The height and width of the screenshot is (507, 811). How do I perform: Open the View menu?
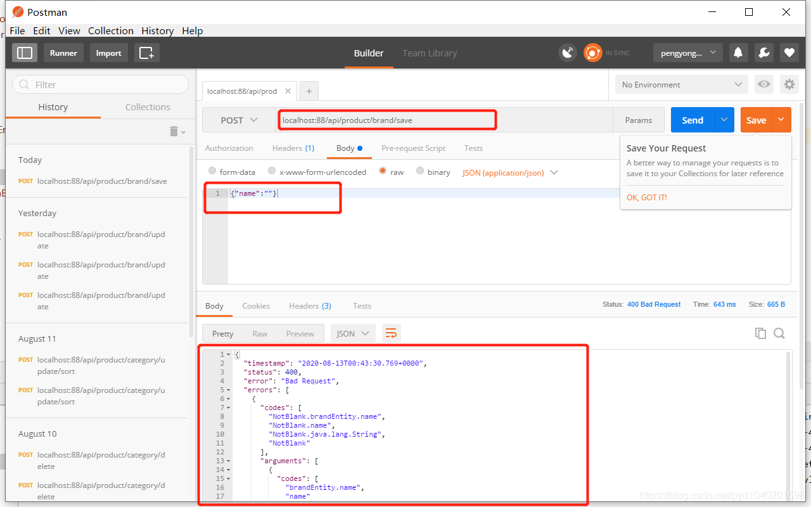tap(69, 30)
